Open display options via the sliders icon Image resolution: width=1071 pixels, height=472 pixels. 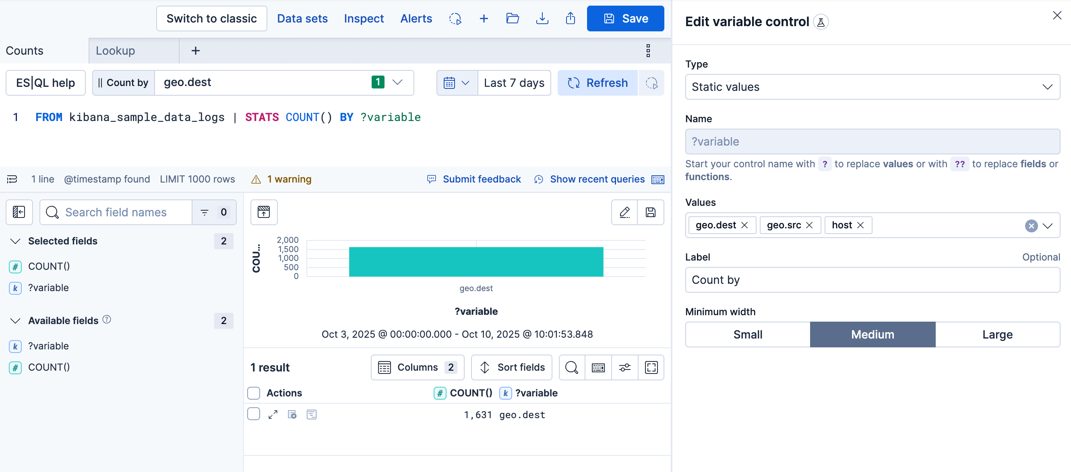(624, 367)
